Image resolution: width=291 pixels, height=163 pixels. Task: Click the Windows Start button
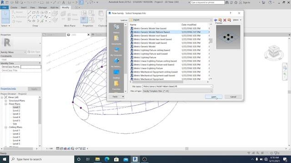(x=5, y=159)
